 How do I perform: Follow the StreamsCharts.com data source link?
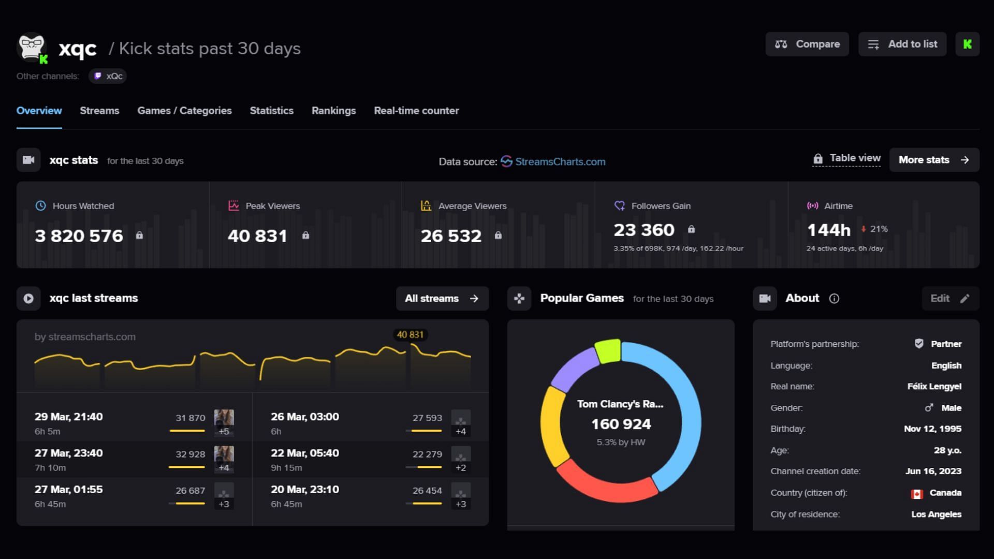pos(553,161)
